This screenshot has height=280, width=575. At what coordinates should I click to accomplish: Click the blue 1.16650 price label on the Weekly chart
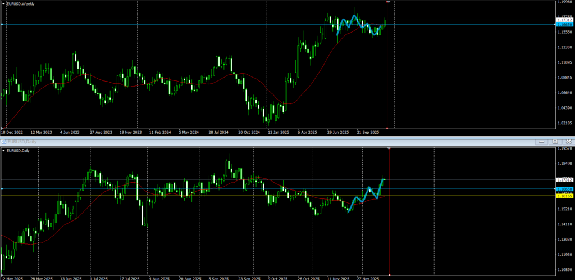coord(564,25)
